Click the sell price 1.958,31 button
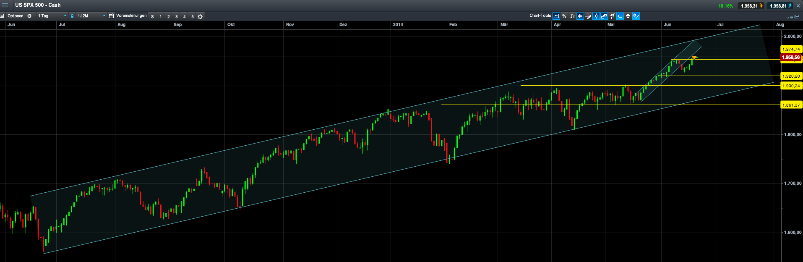The image size is (803, 262). [x=751, y=6]
